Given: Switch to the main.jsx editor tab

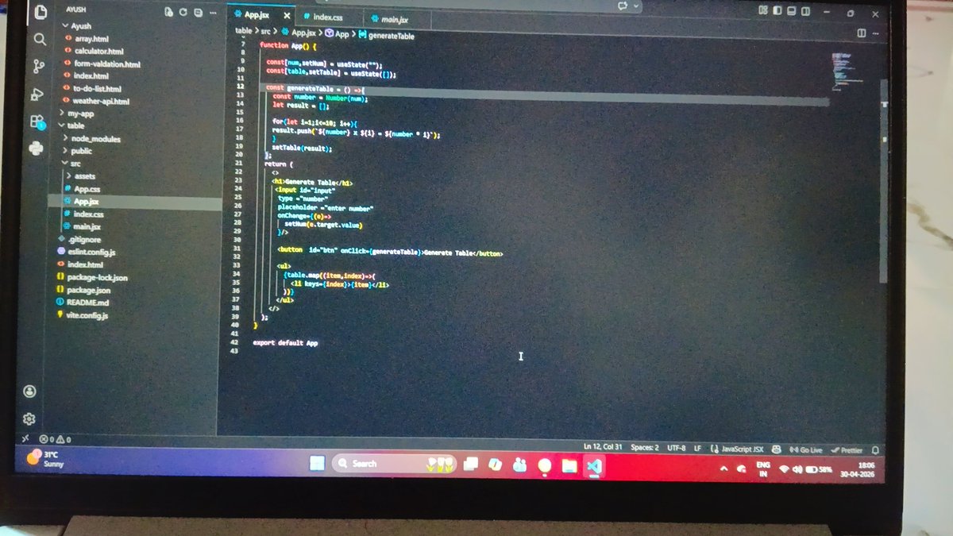Looking at the screenshot, I should point(395,17).
